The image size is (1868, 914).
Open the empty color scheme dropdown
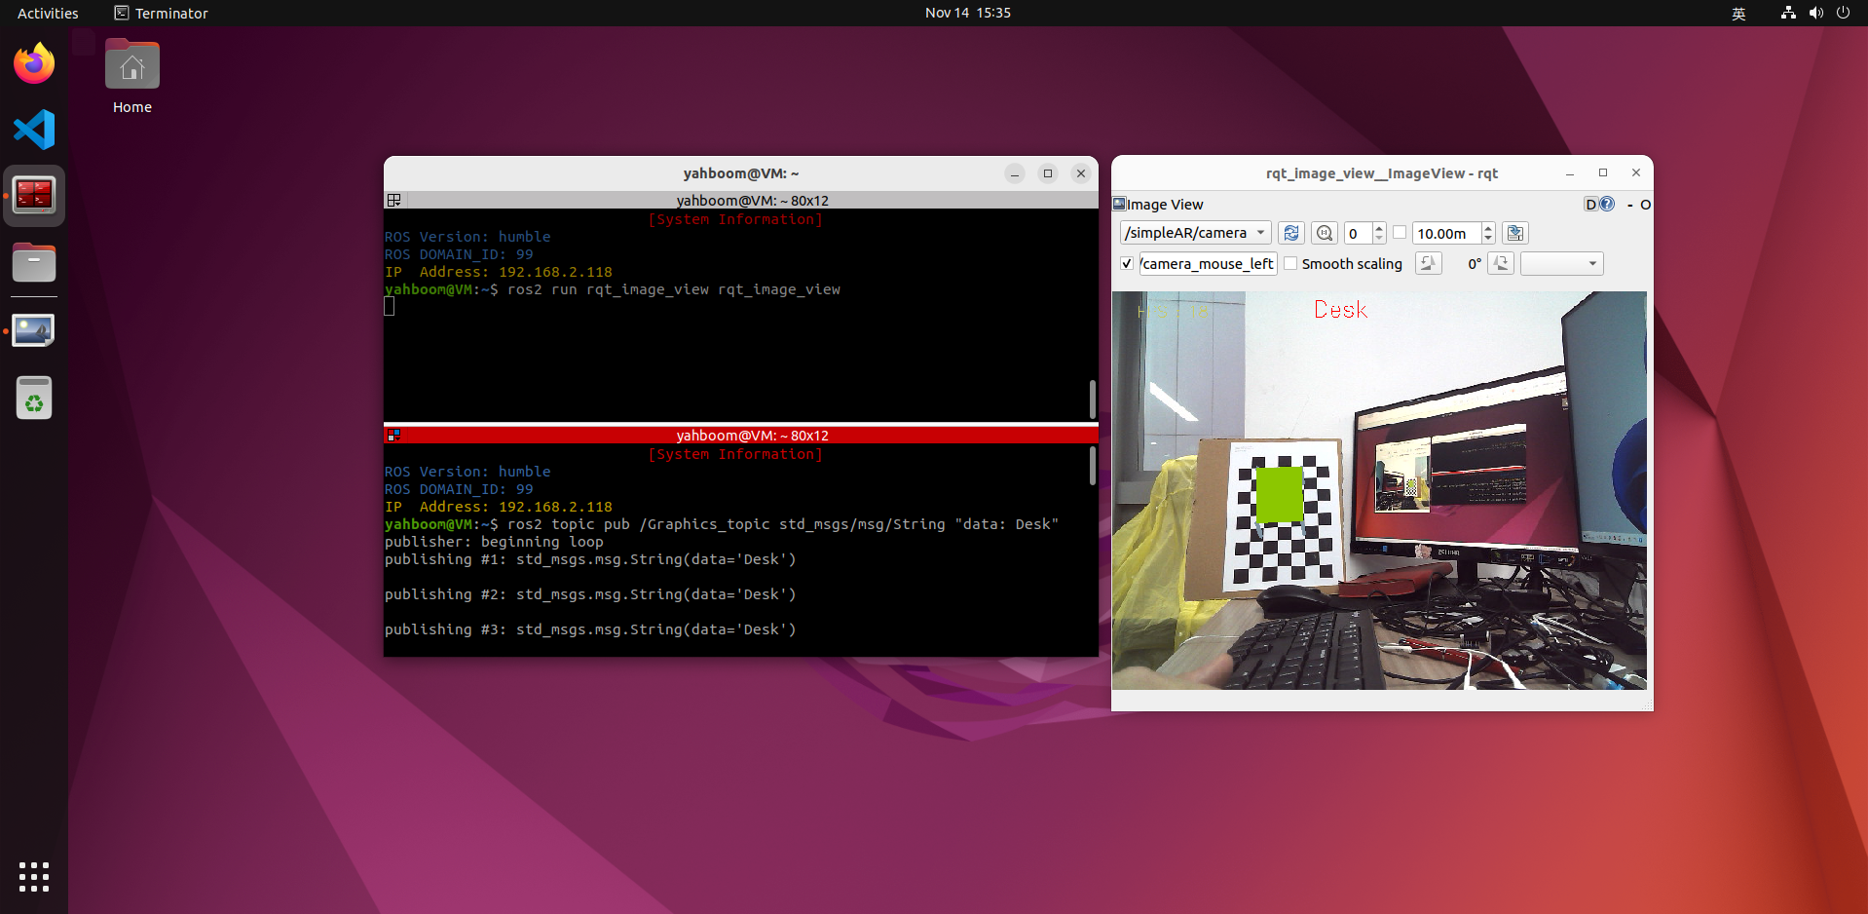pyautogui.click(x=1561, y=263)
